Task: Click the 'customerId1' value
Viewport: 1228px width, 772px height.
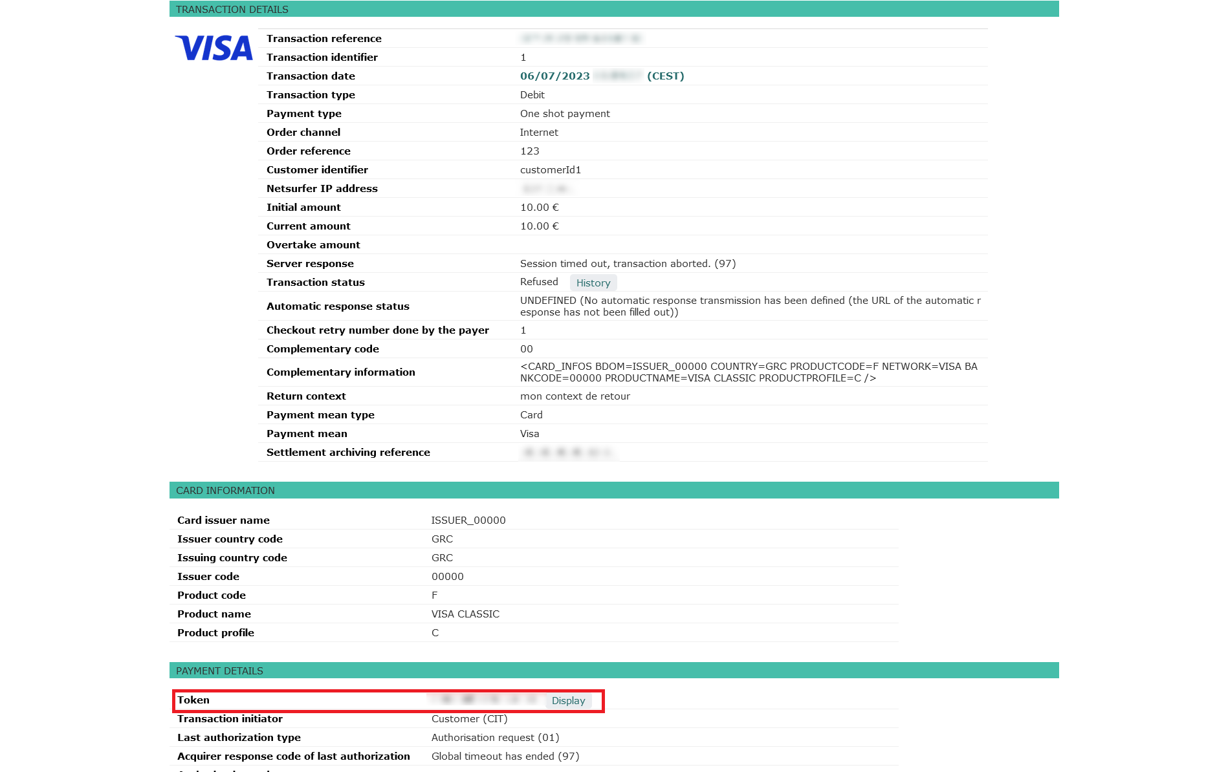Action: point(551,170)
